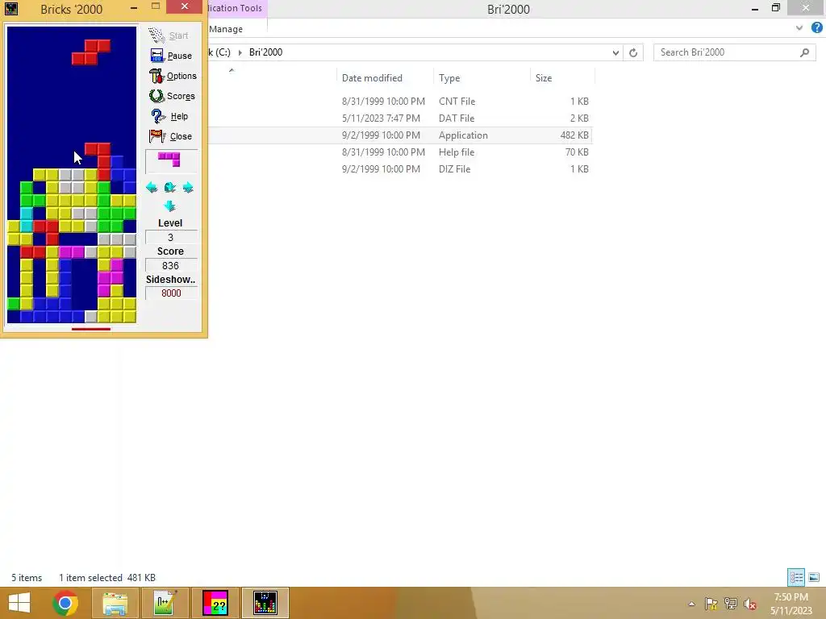Open the Windows Start button
This screenshot has width=826, height=619.
click(x=19, y=603)
